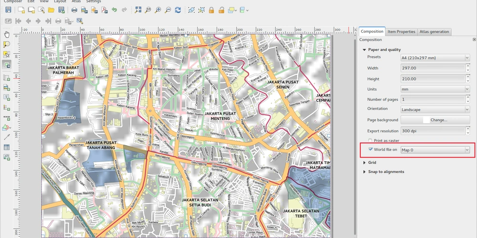Collapse the Paper and quality section
The height and width of the screenshot is (238, 477).
pyautogui.click(x=364, y=50)
